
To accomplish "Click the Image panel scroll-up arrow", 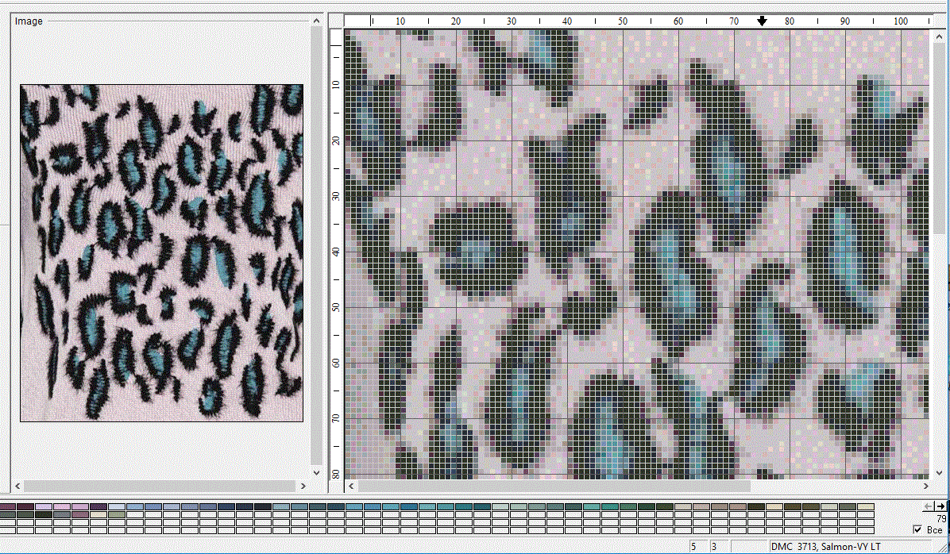I will coord(316,21).
